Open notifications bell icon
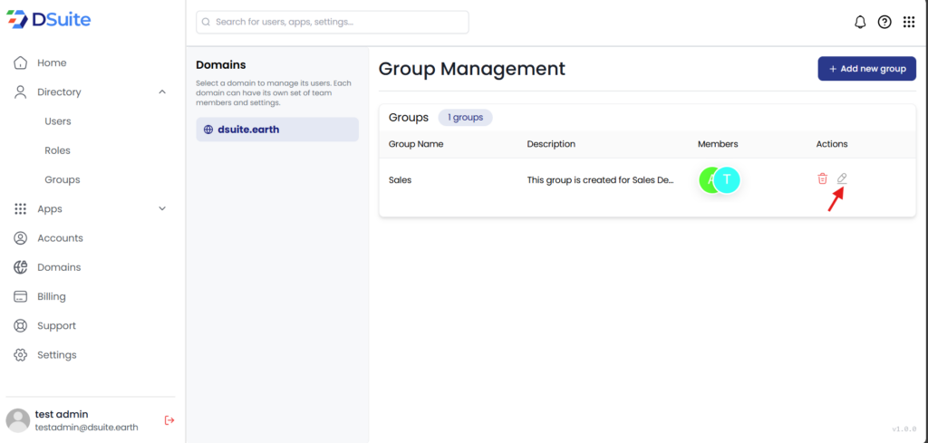 point(860,22)
